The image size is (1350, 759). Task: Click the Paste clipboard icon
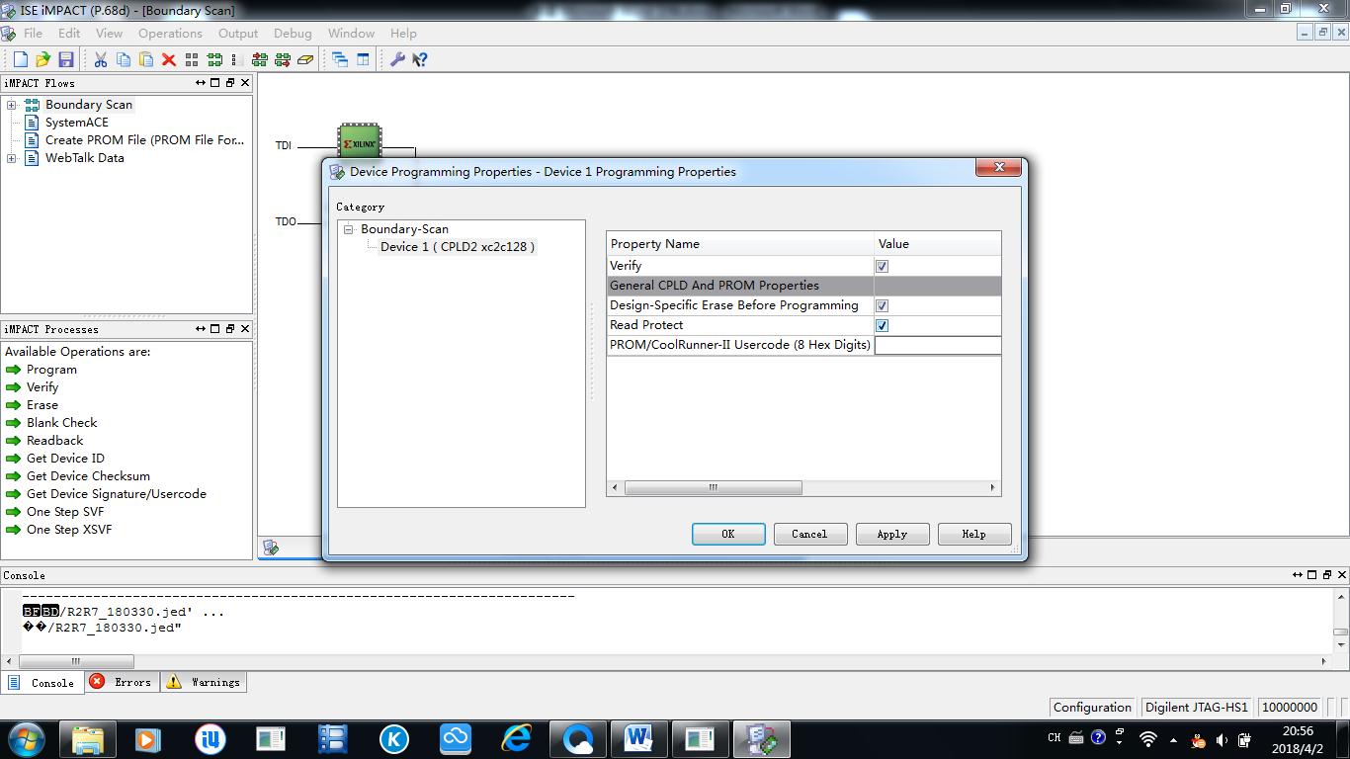[x=146, y=59]
